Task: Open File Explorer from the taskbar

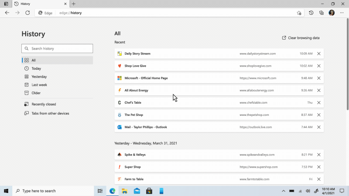Action: click(125, 191)
